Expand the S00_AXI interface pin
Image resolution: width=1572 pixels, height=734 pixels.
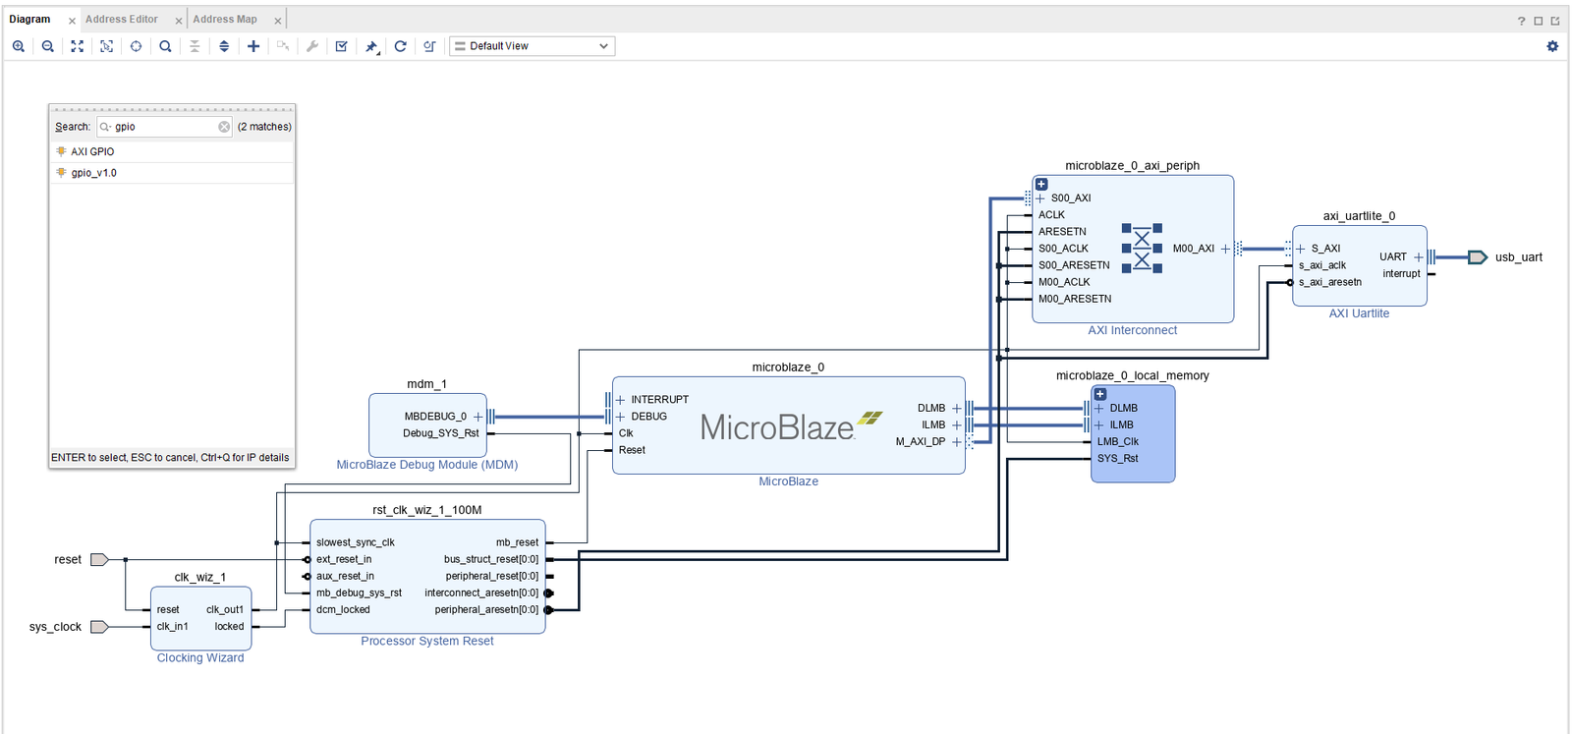1040,198
